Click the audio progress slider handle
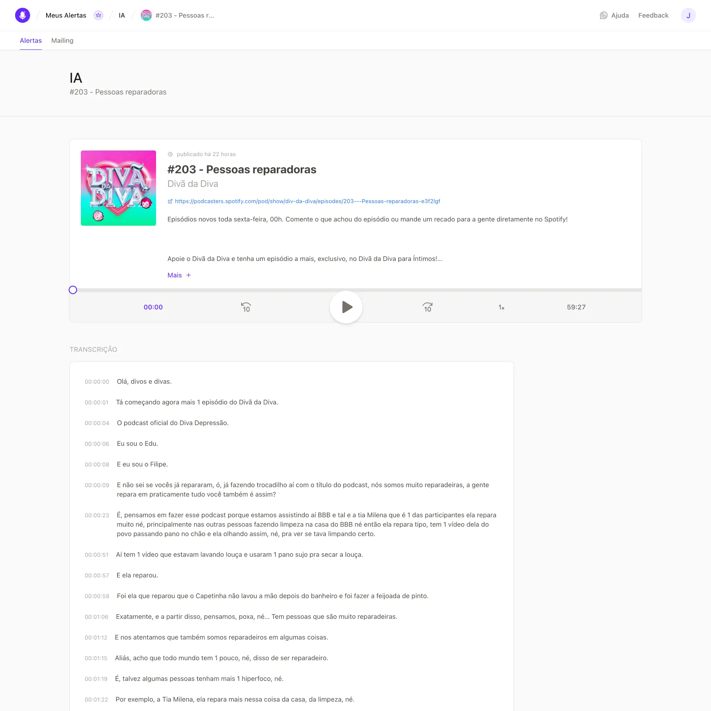The image size is (711, 711). [73, 290]
